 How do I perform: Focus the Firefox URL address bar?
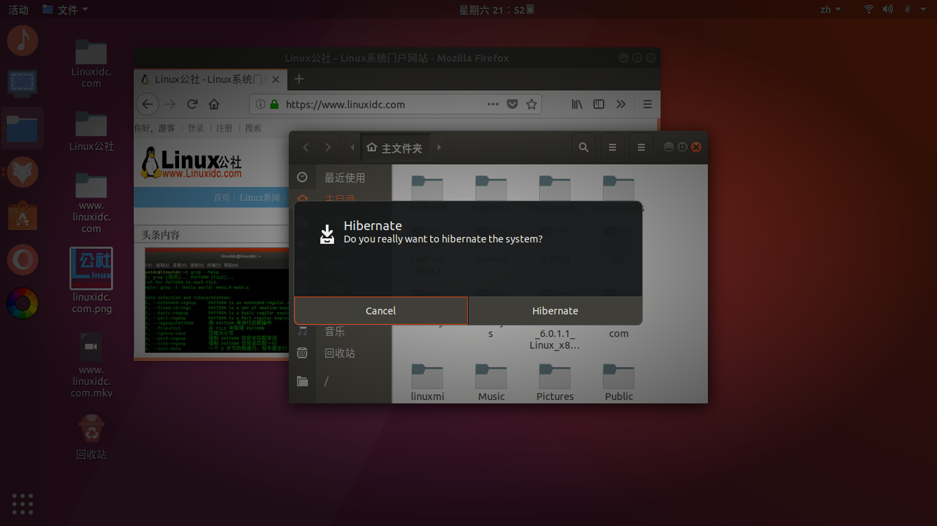(394, 105)
